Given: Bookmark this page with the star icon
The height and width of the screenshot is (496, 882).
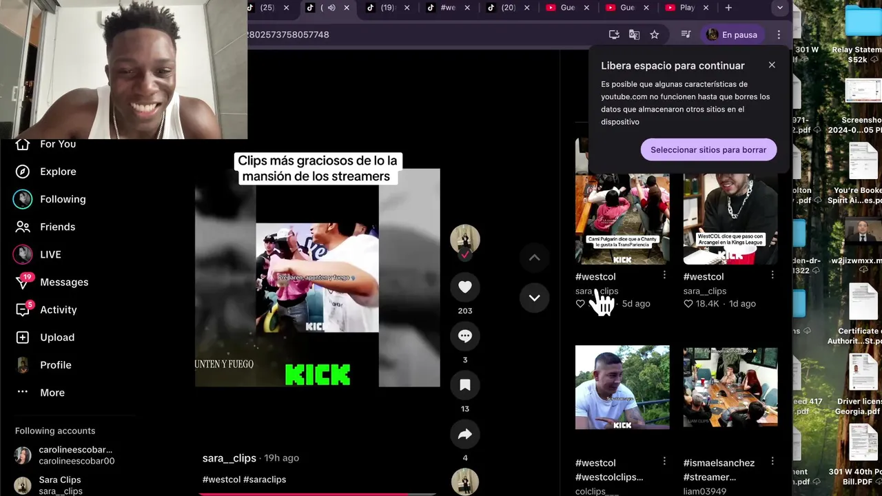Looking at the screenshot, I should [x=655, y=34].
